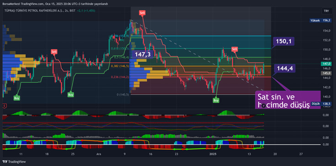Viewport: 336px width, 166px height.
Task: Click the lightning icon inside purple callout
Action: tap(264, 106)
